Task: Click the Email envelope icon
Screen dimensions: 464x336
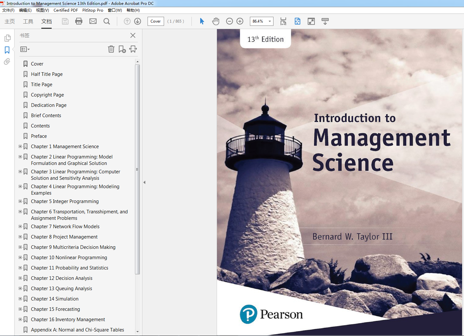Action: 93,21
